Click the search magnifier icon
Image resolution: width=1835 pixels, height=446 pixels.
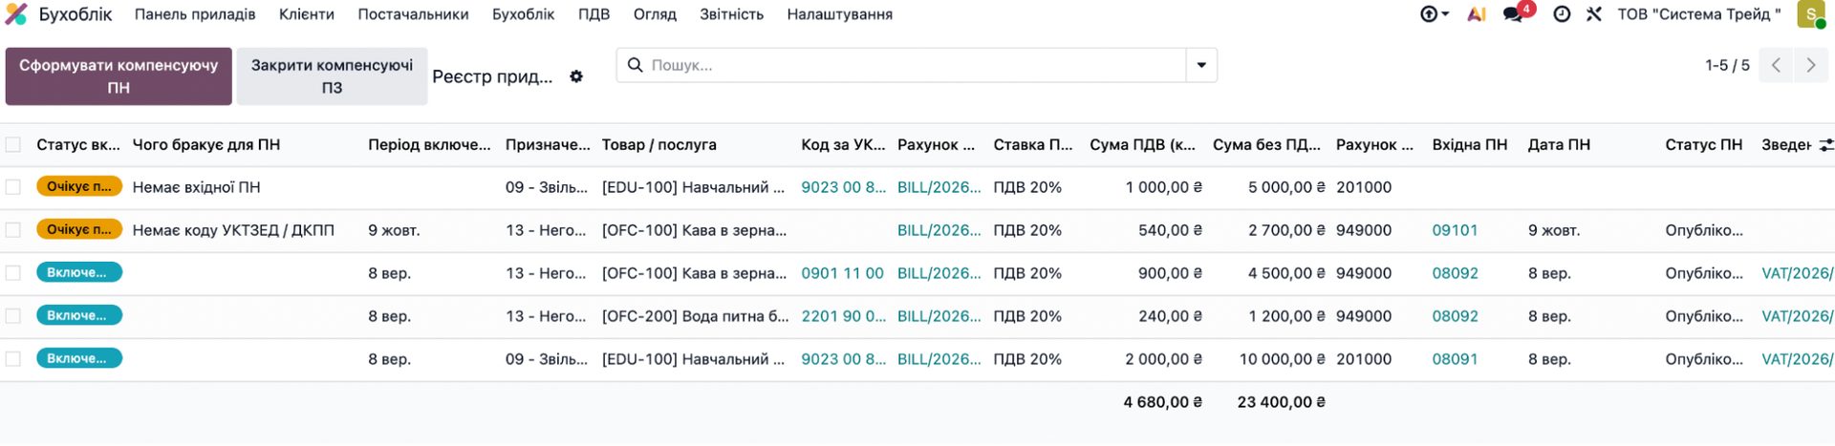[x=635, y=65]
